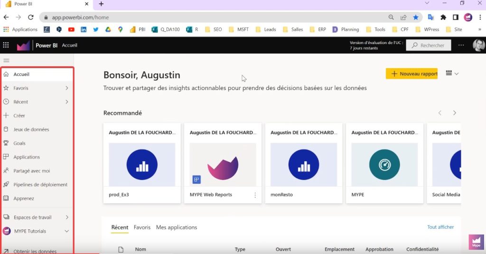486x254 pixels.
Task: Click the Partagé avec moi icon
Action: [6, 171]
